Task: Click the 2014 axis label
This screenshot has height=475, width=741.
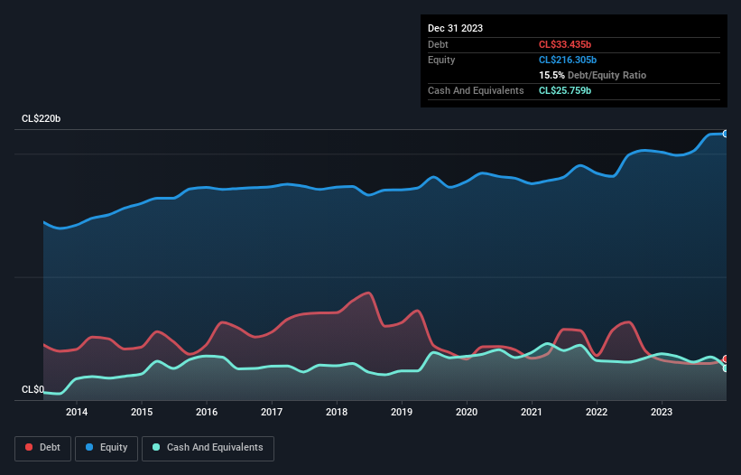Action: point(77,412)
